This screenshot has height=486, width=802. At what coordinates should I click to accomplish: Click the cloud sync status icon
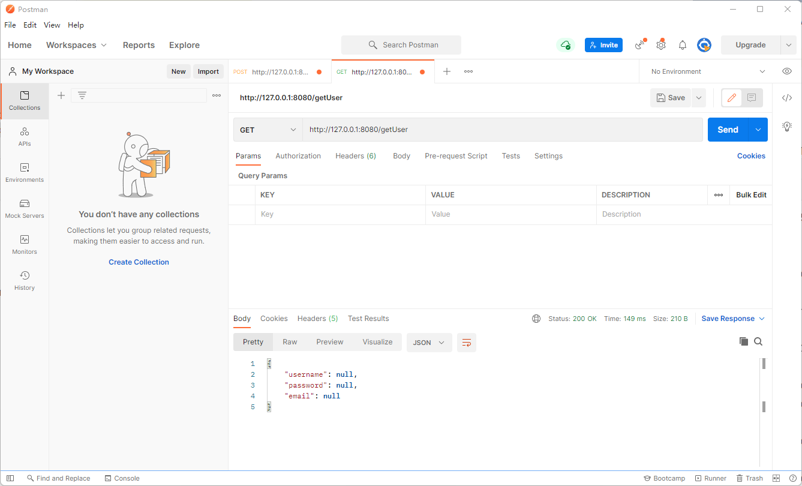pyautogui.click(x=565, y=45)
